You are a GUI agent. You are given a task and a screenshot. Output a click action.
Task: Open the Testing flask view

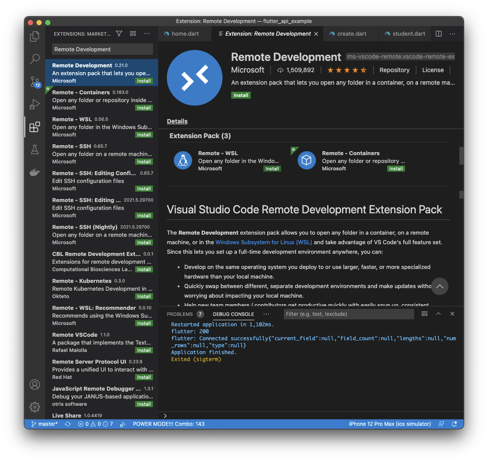tap(34, 149)
